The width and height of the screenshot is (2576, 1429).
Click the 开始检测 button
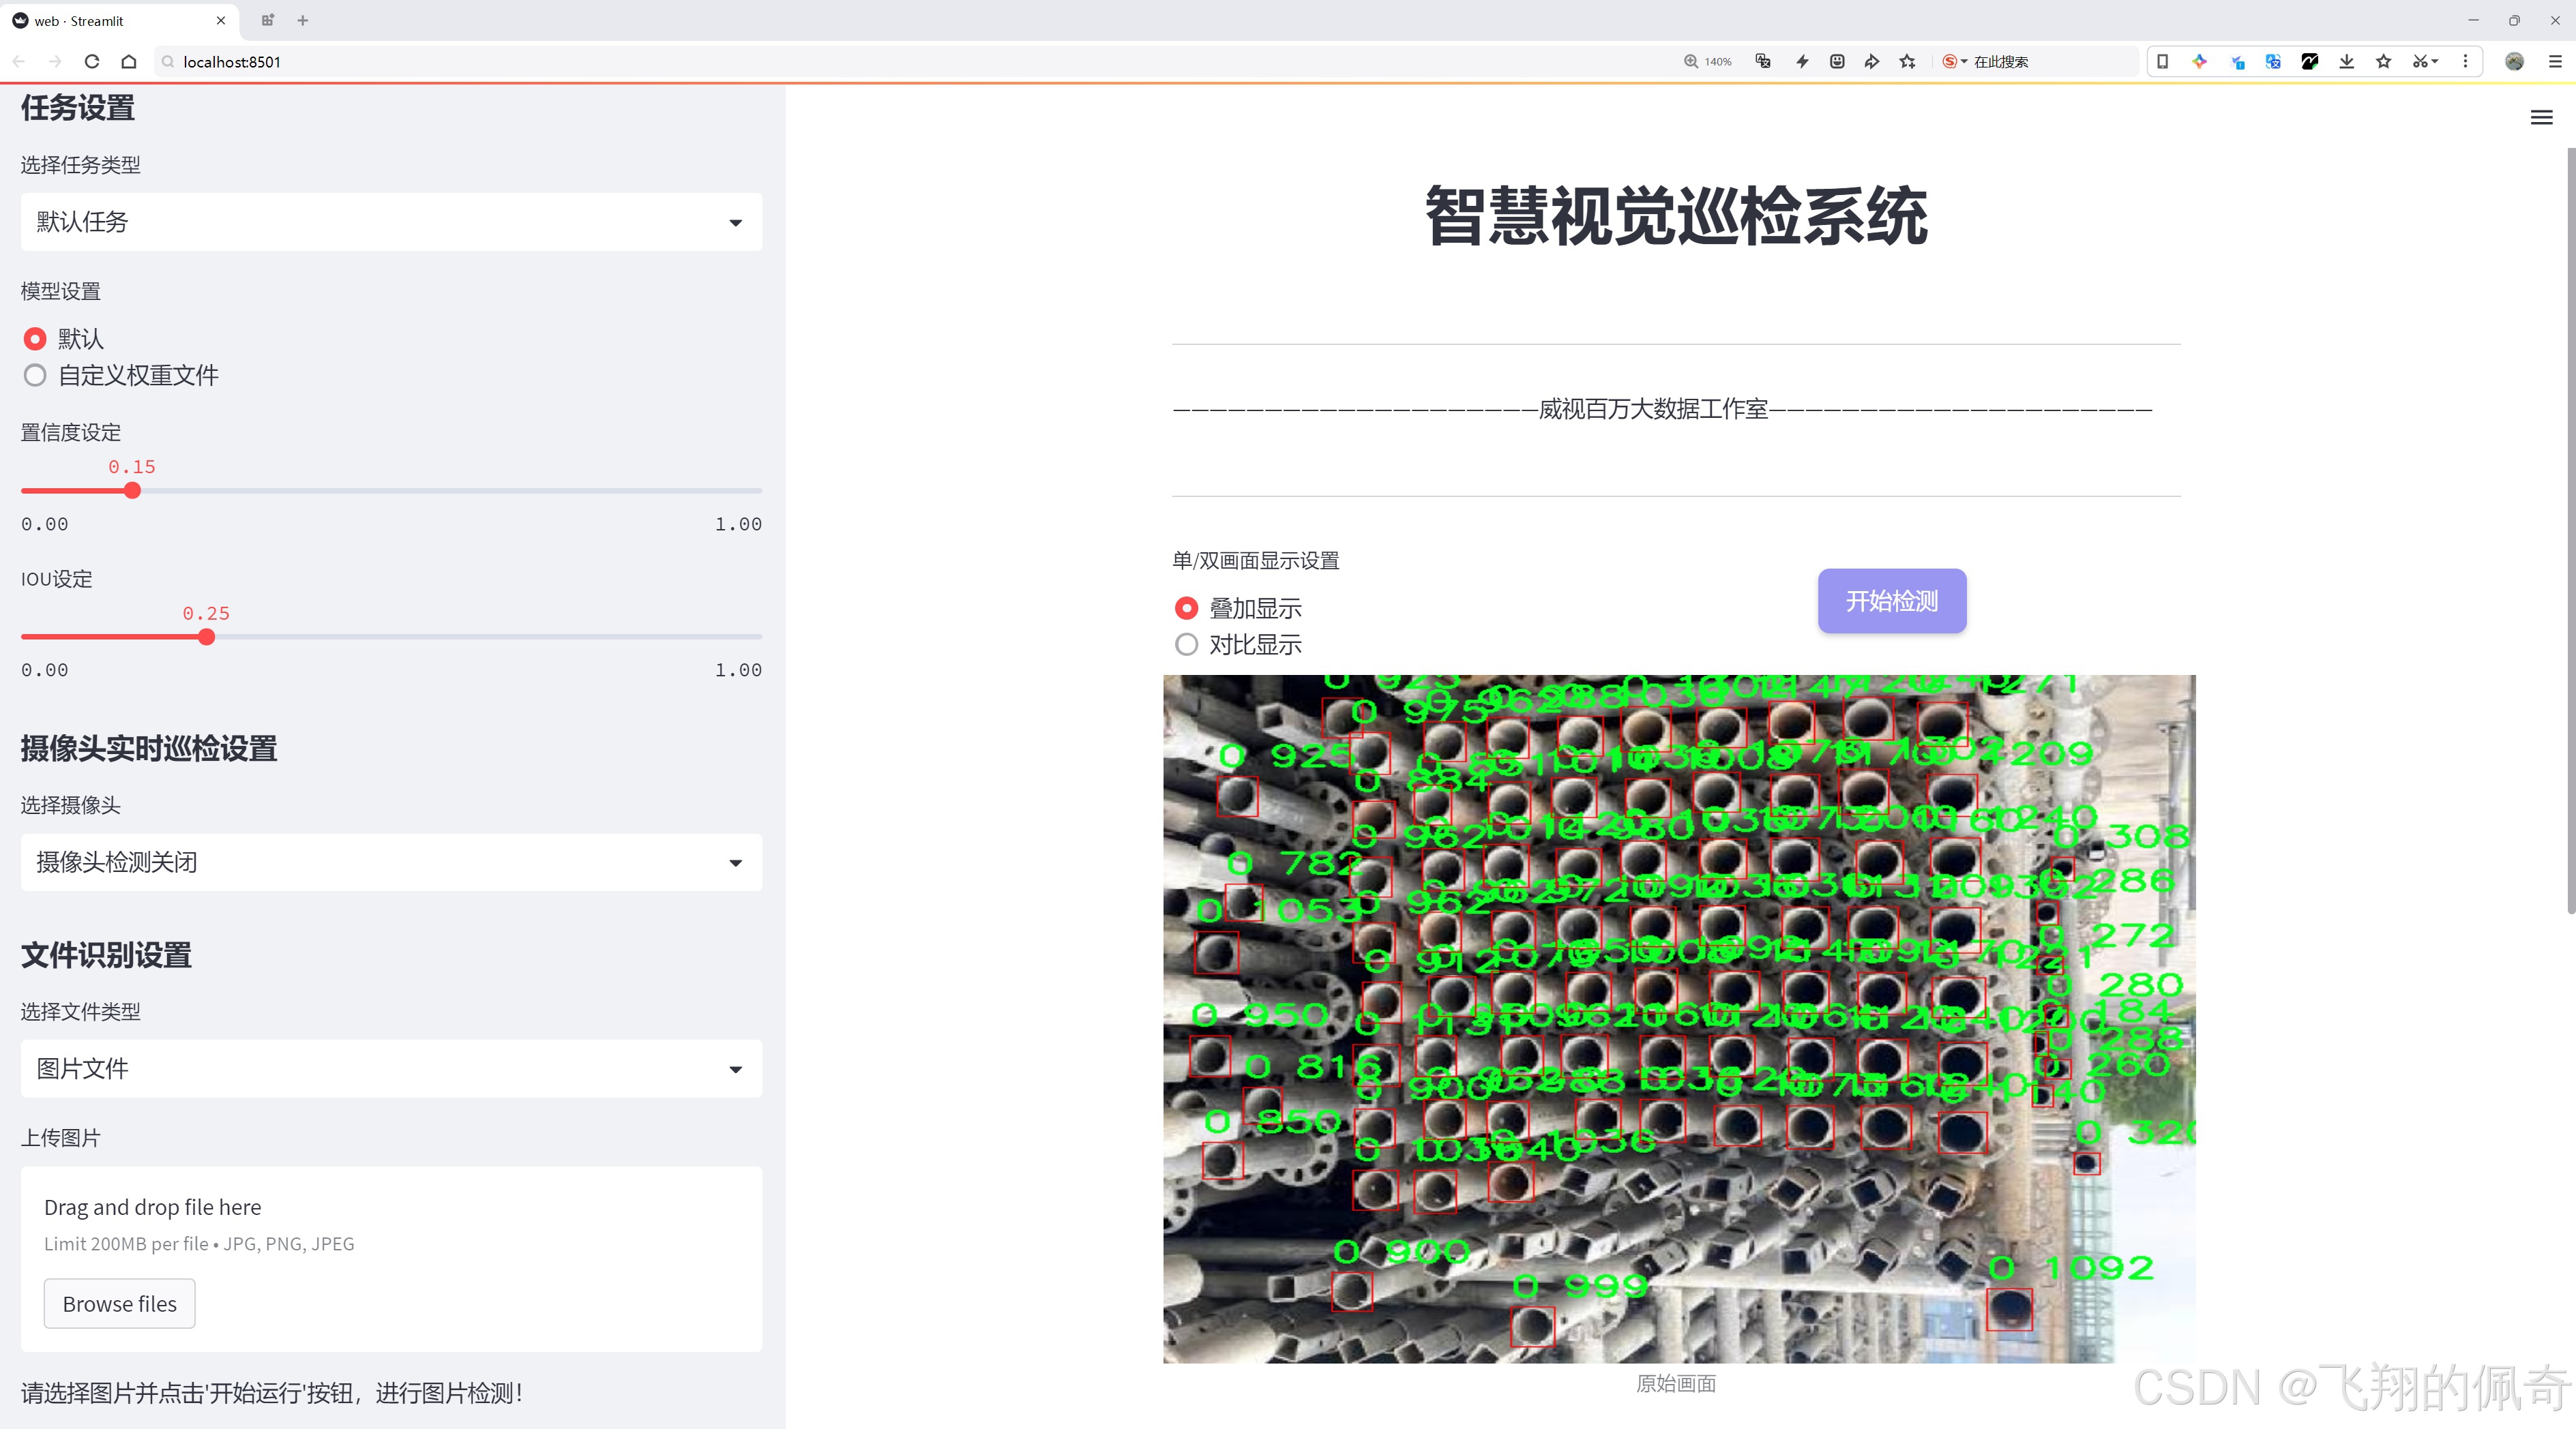click(x=1891, y=601)
